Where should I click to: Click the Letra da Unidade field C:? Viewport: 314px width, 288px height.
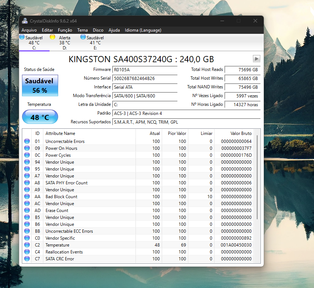tap(145, 104)
